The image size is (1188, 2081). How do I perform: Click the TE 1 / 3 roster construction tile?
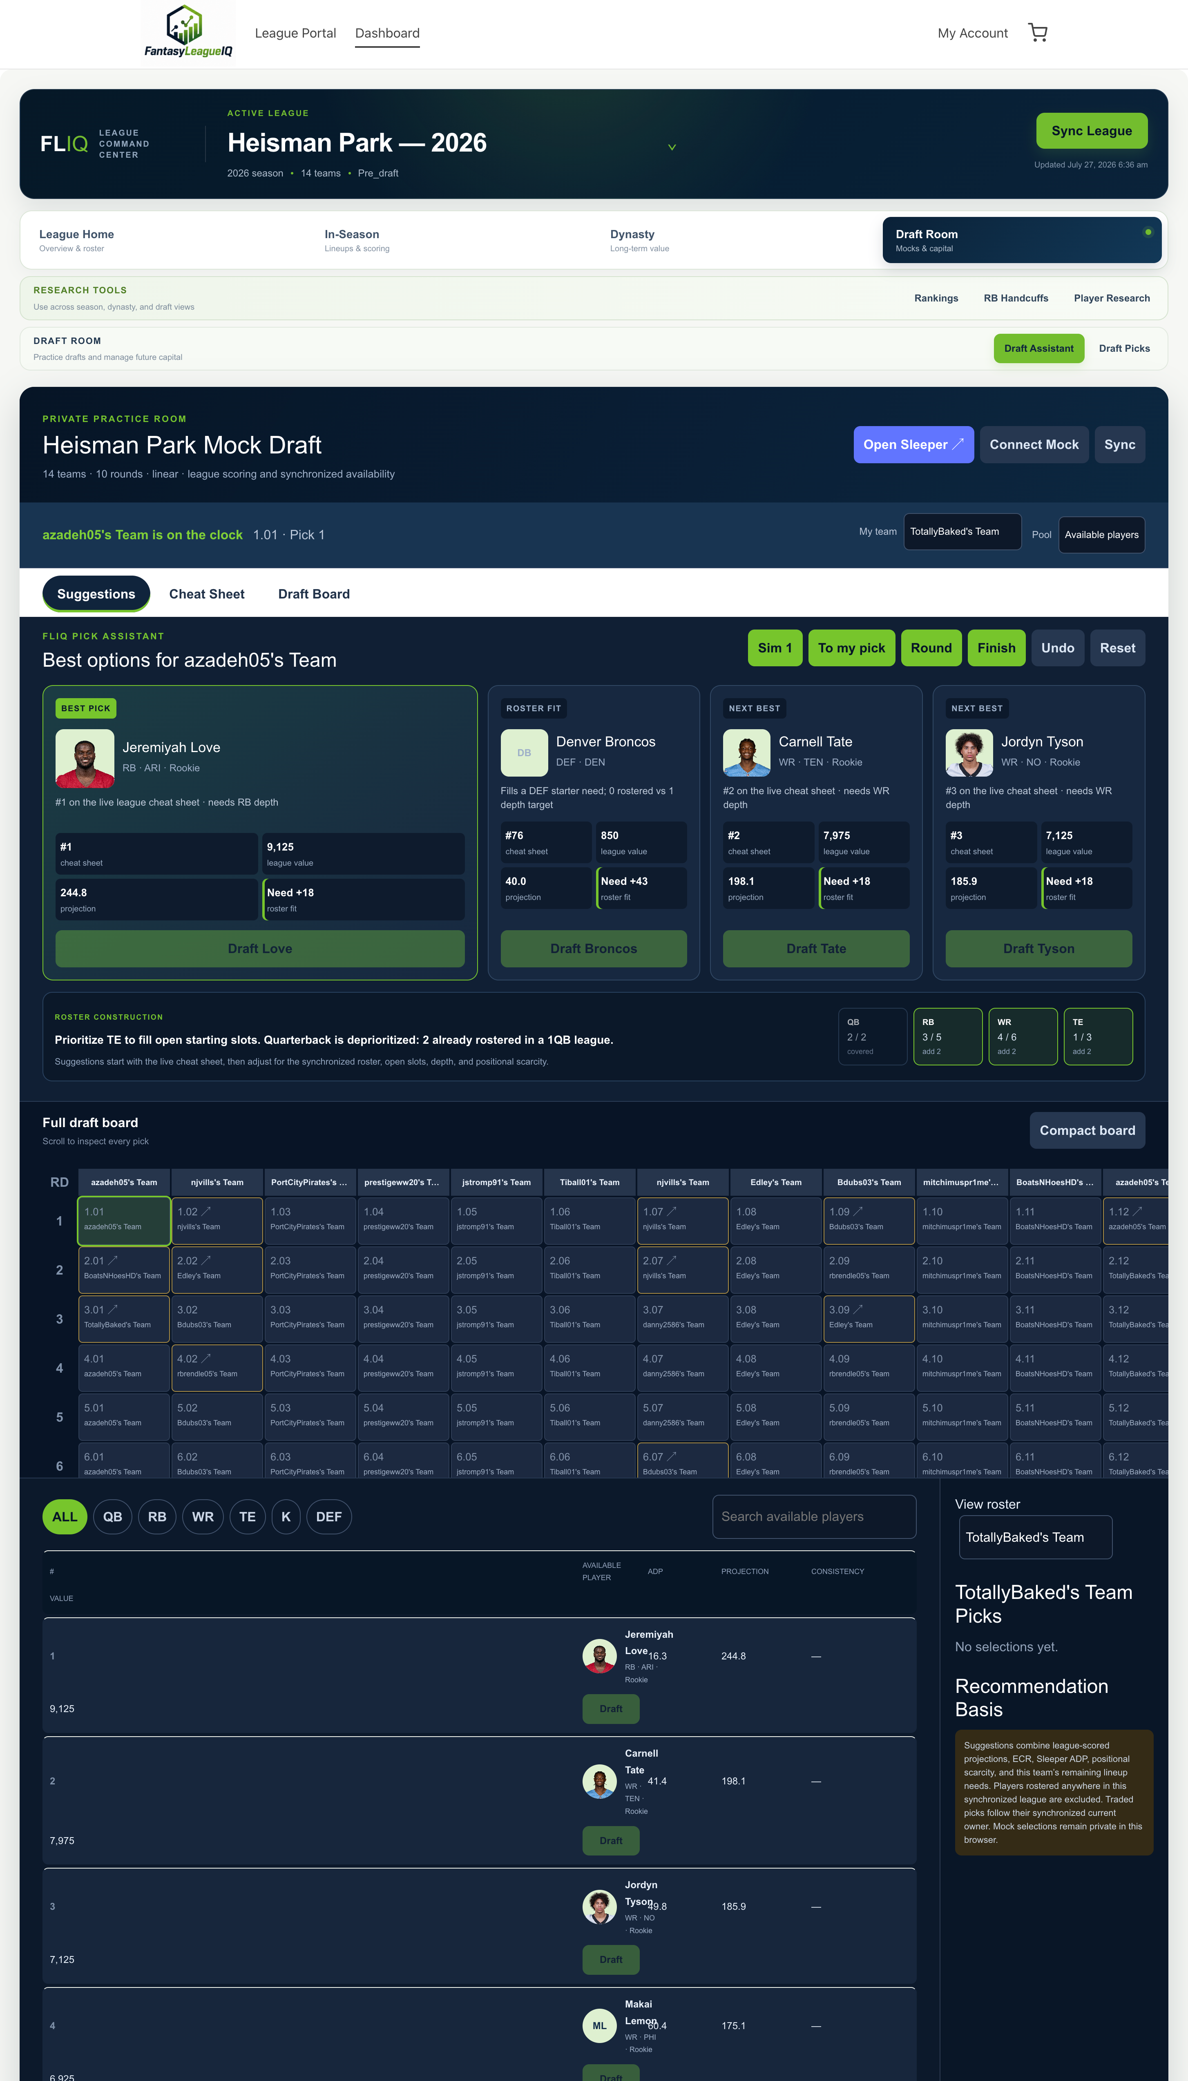tap(1098, 1037)
